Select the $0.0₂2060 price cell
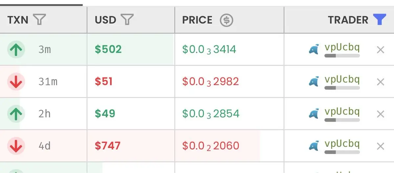394x173 pixels. point(211,145)
